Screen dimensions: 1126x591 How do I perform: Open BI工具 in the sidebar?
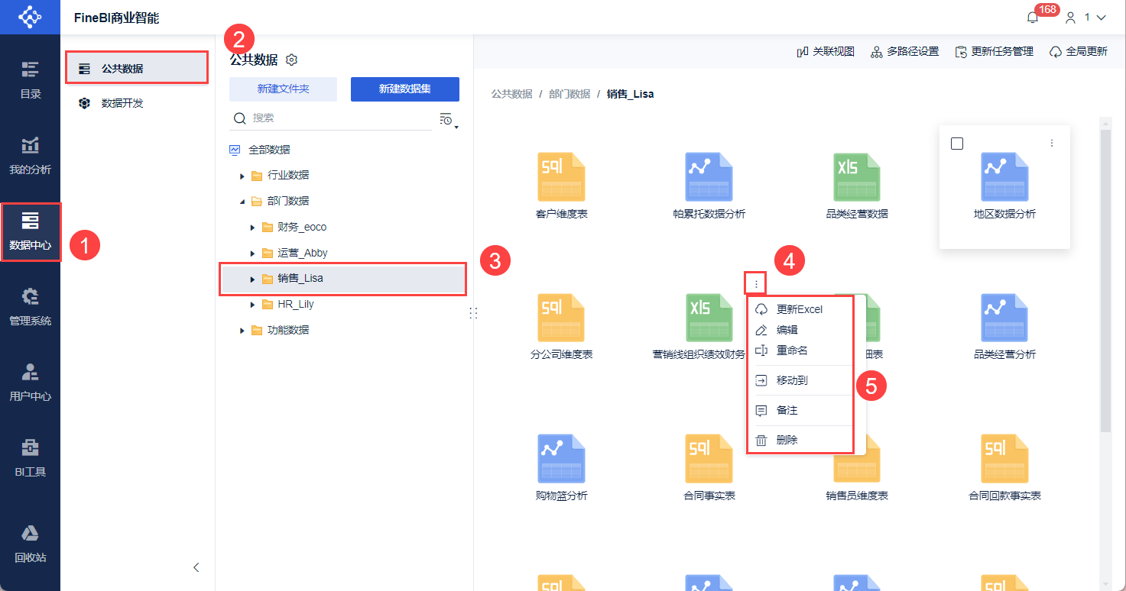coord(30,458)
